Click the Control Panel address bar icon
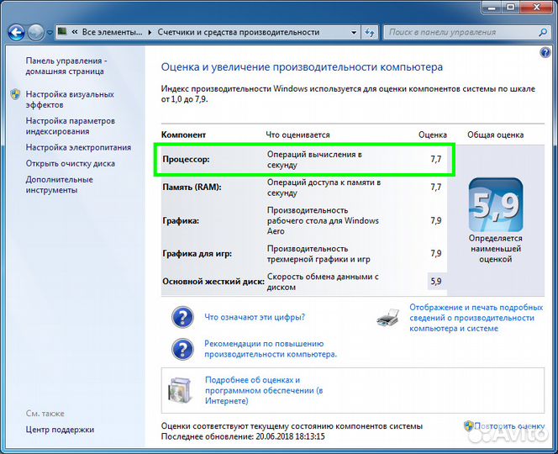This screenshot has height=454, width=558. tap(62, 31)
